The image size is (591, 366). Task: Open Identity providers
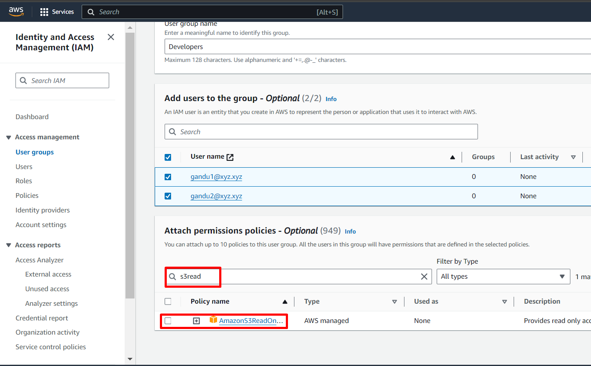(x=43, y=210)
